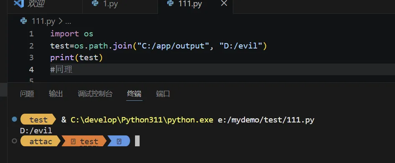Image resolution: width=395 pixels, height=163 pixels.
Task: Click the e:/mydemo/test/111.py terminal path
Action: (266, 120)
